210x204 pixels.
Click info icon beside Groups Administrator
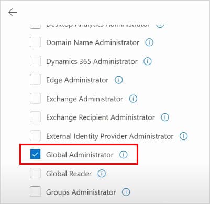click(126, 192)
